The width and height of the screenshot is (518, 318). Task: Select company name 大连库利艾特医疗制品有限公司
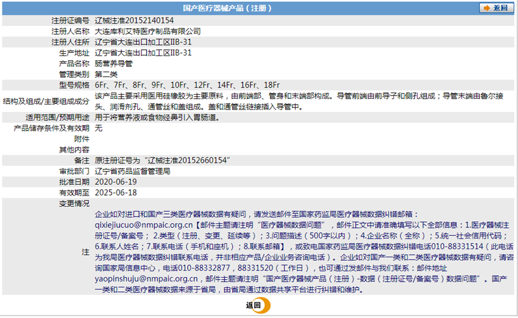(x=147, y=31)
